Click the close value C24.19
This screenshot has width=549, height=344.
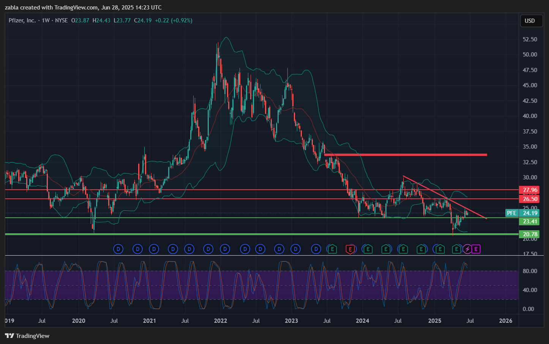143,20
